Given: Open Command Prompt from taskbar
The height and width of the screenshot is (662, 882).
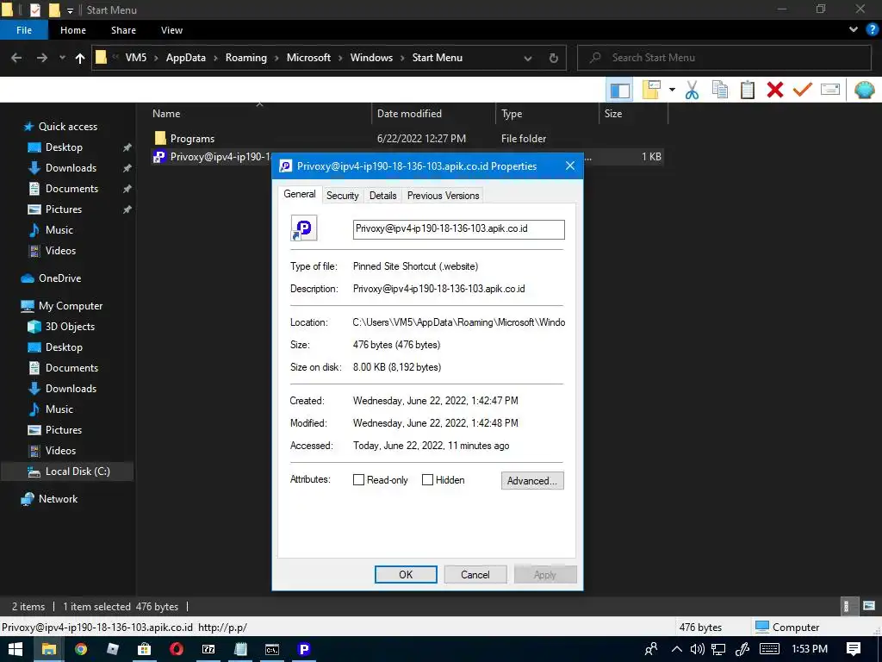Looking at the screenshot, I should (x=272, y=649).
